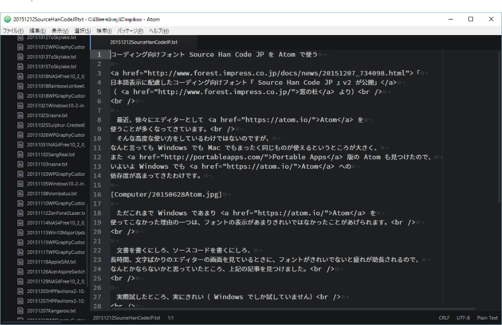
Task: Click file name 20151212SourceHanCodeJP.txt in status bar
Action: coord(127,317)
